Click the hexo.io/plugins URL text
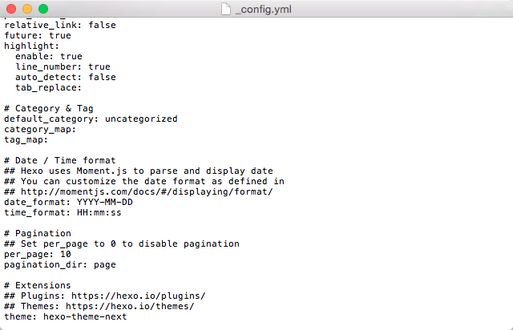This screenshot has height=330, width=513. coord(139,296)
